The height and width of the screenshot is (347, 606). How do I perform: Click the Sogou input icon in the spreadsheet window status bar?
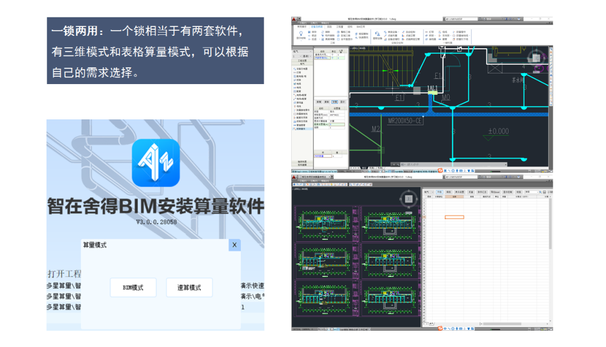click(x=440, y=329)
